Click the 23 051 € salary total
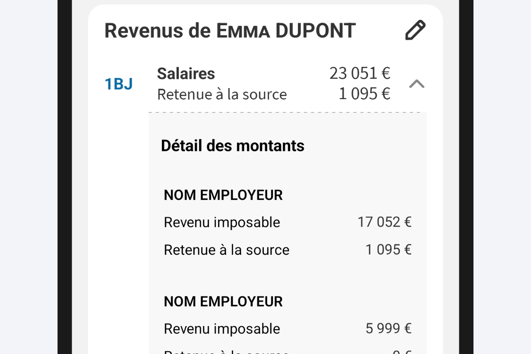This screenshot has height=354, width=531. pyautogui.click(x=360, y=73)
